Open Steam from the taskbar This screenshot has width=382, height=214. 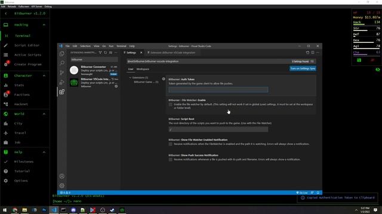pos(112,210)
